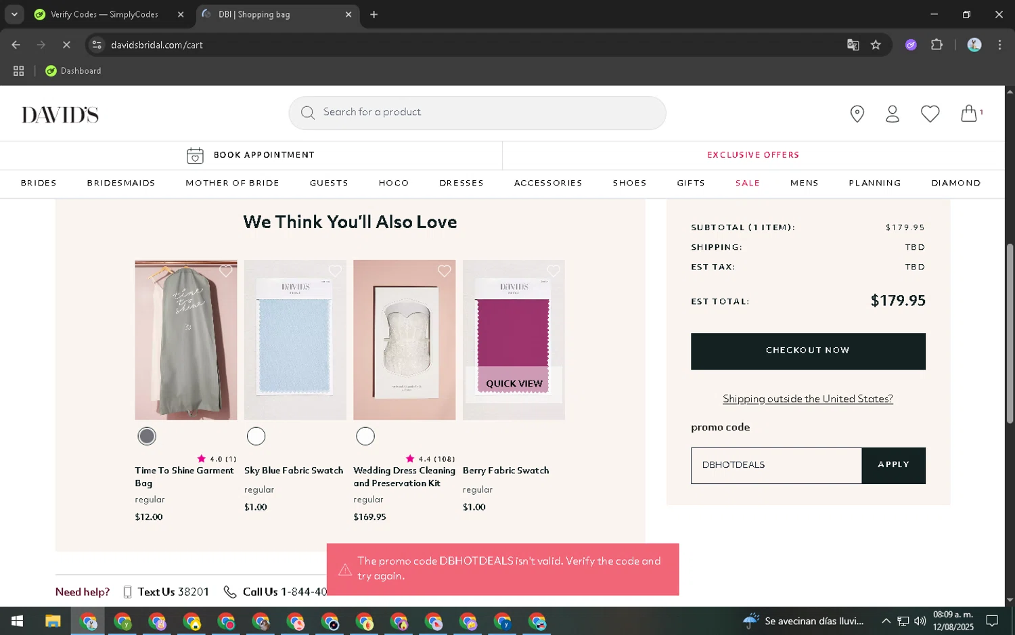The height and width of the screenshot is (635, 1015).
Task: Click the Book Appointment calendar icon
Action: point(195,156)
